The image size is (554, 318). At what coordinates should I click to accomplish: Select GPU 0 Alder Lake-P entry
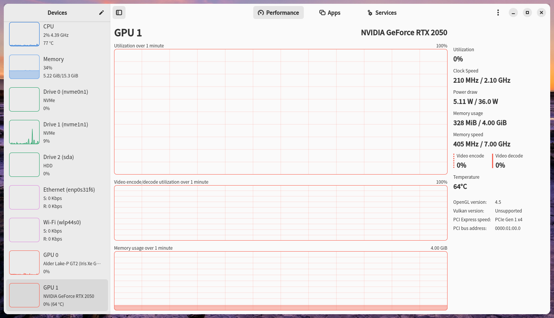tap(57, 263)
